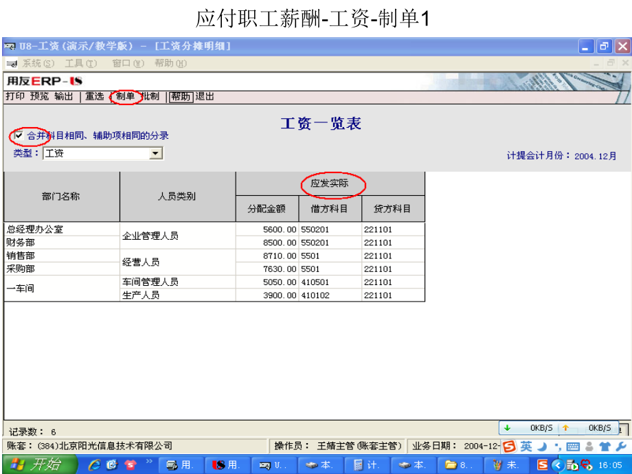Click the amount 7630.00 cell
This screenshot has width=632, height=474.
point(267,269)
